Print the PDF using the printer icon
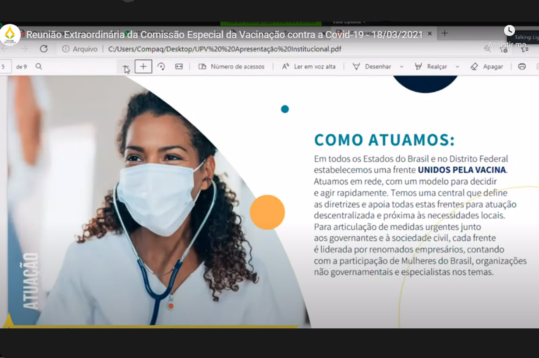Screen dimensions: 539x358 (x=522, y=66)
